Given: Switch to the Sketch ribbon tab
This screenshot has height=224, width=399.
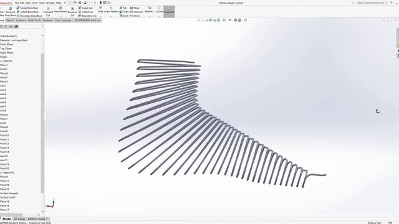Looking at the screenshot, I should [x=10, y=21].
